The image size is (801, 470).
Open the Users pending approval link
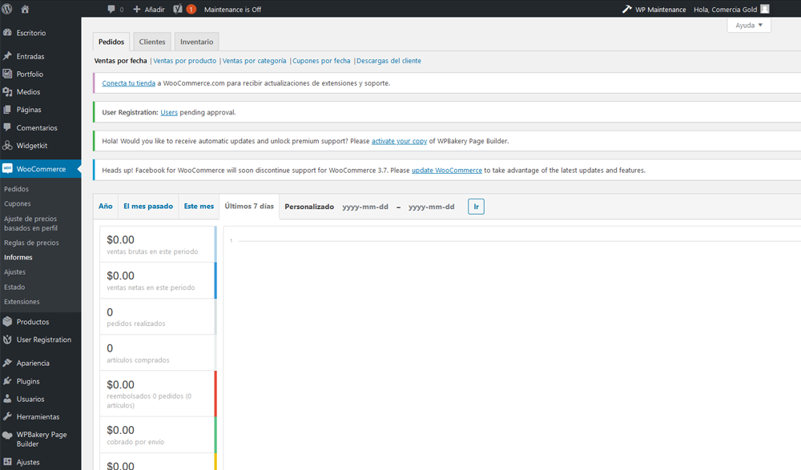tap(169, 112)
